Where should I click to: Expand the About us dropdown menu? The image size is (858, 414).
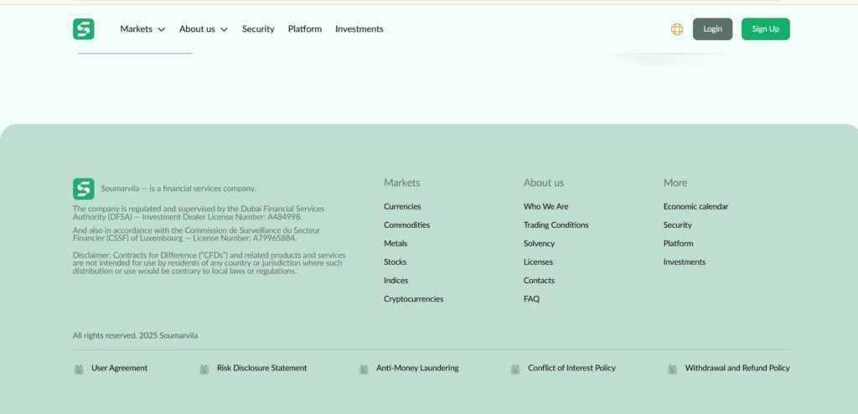203,29
